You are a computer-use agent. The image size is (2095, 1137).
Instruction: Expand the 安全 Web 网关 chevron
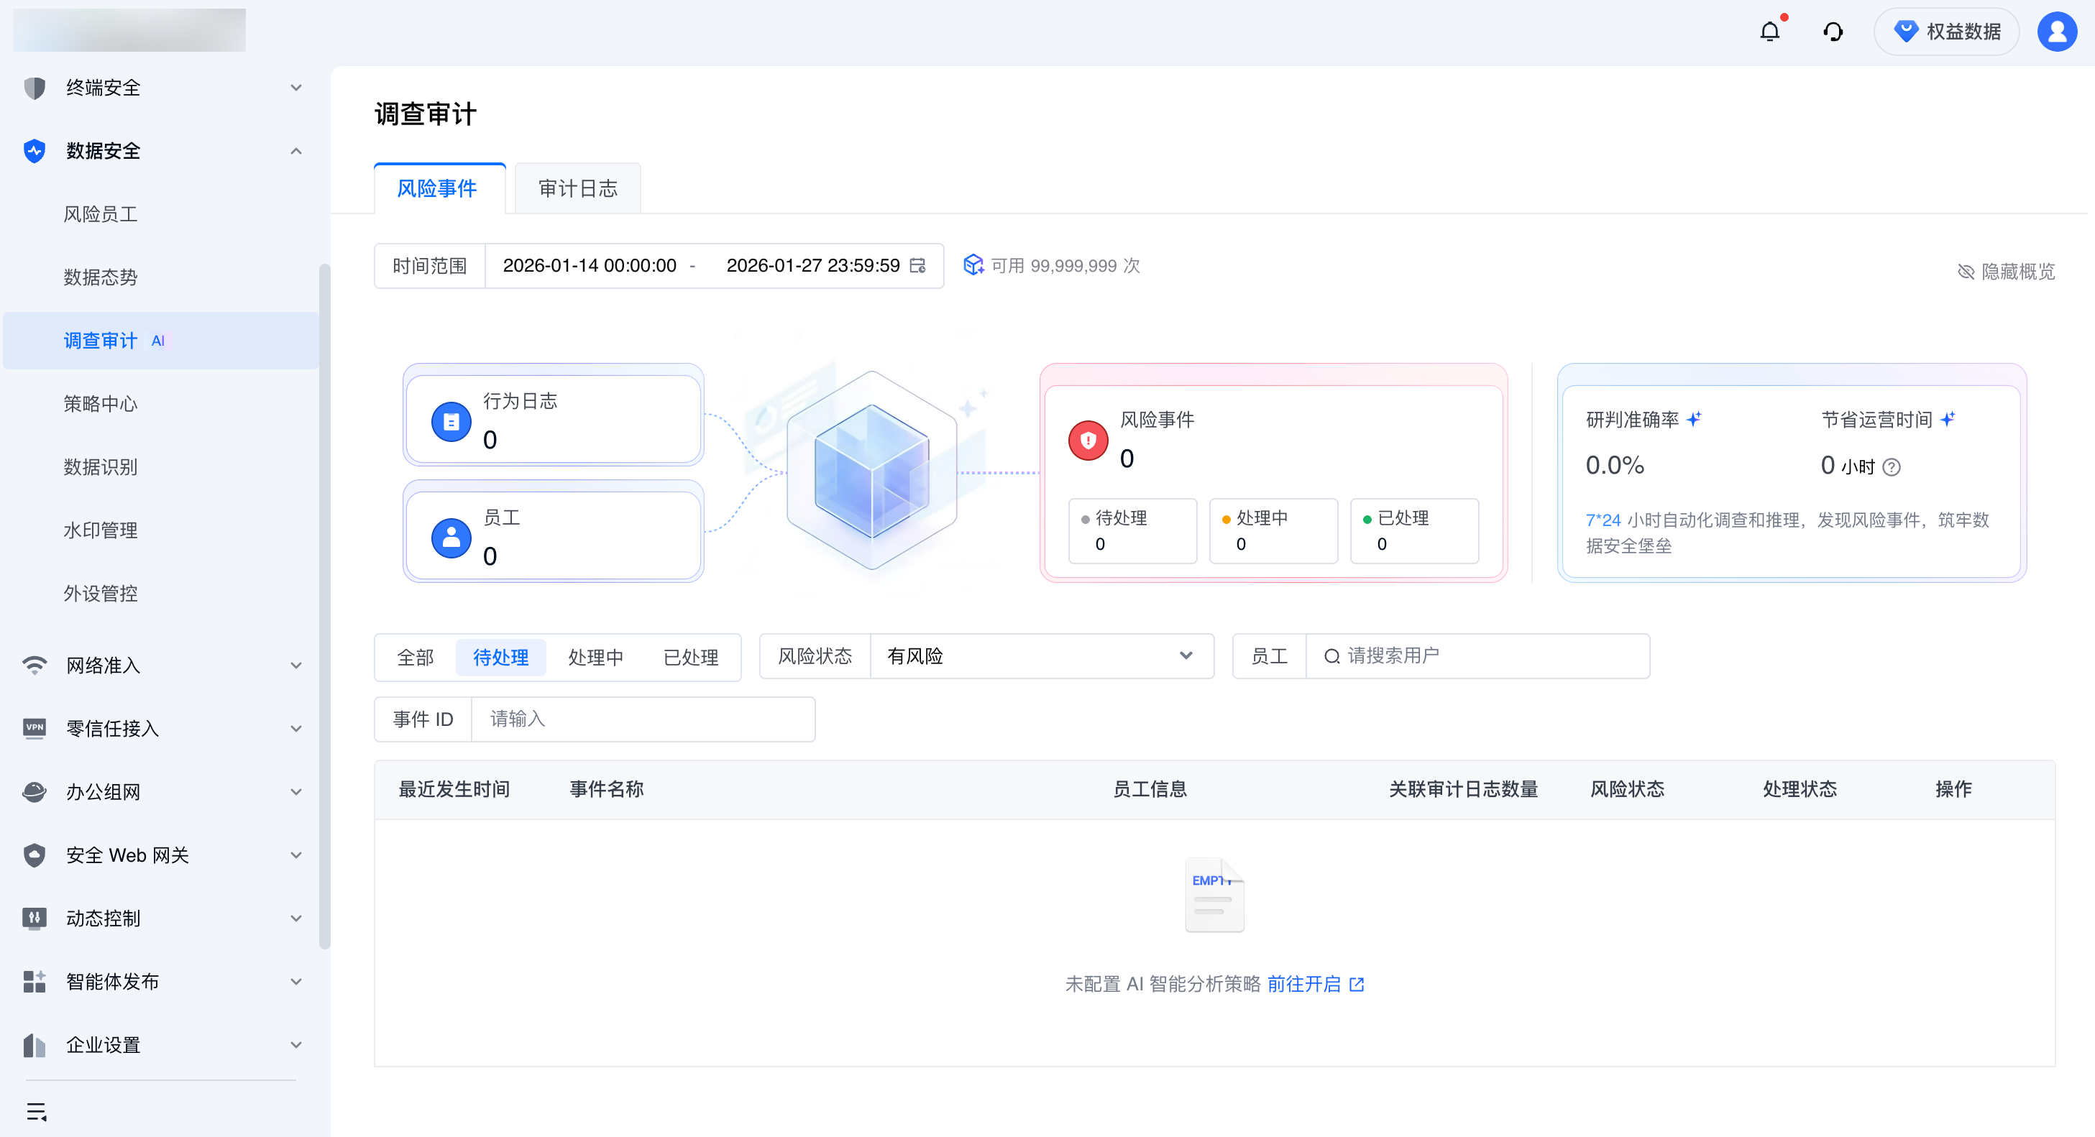(296, 855)
